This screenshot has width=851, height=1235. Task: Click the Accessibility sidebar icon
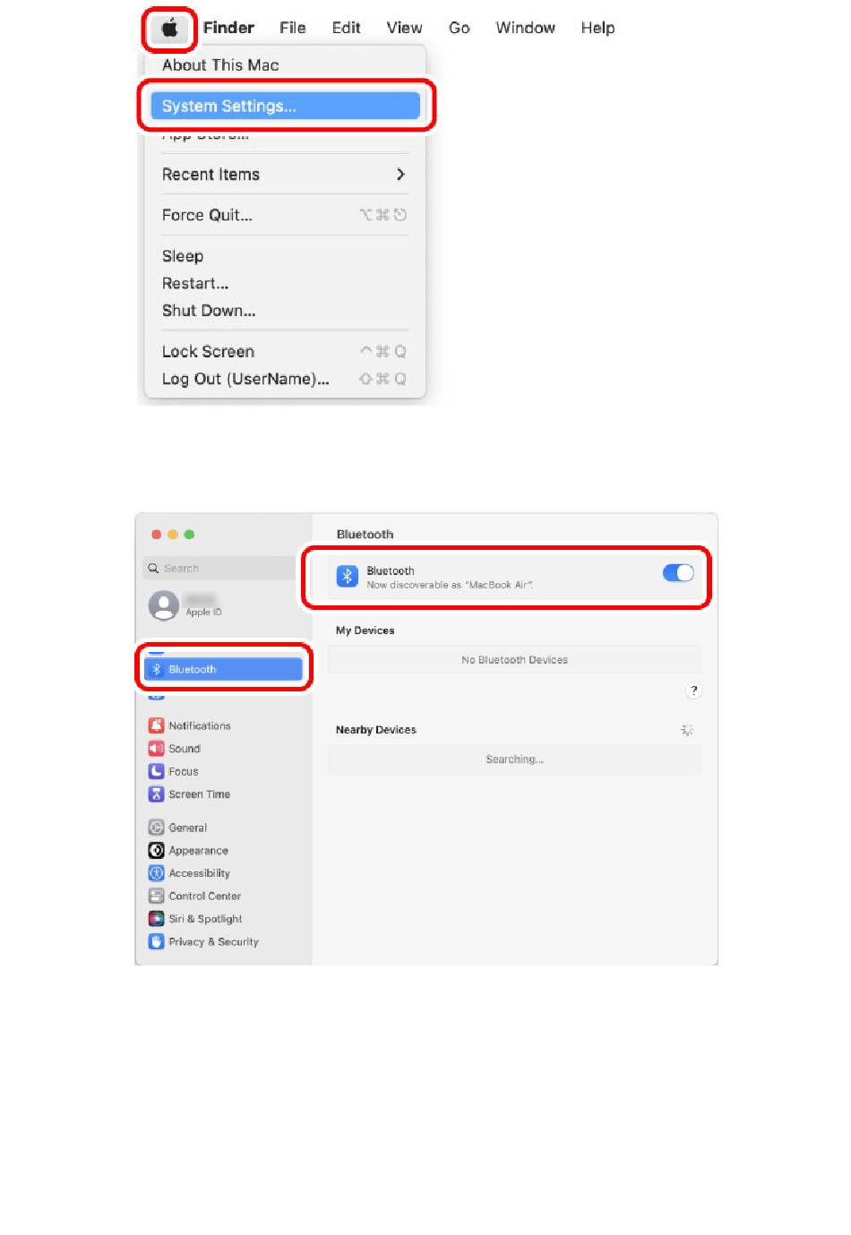click(157, 873)
